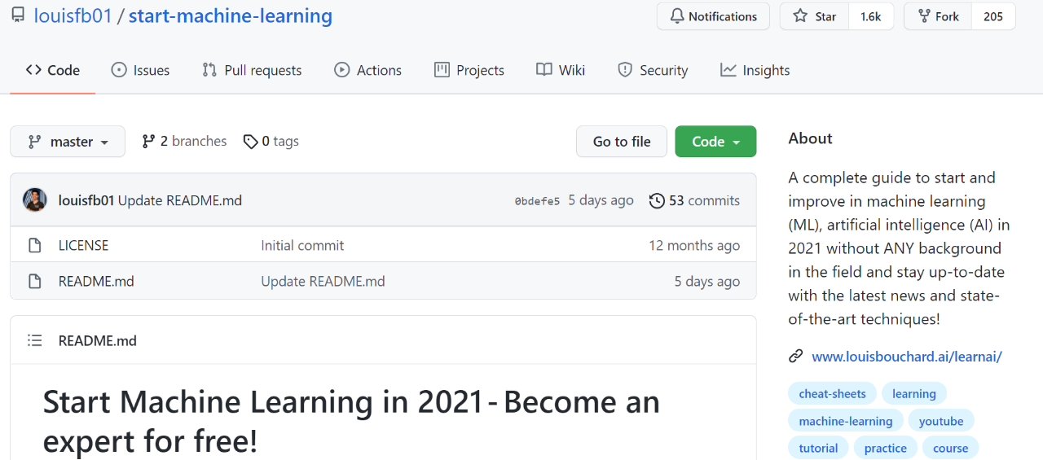
Task: Open the README outline list icon
Action: click(x=34, y=340)
